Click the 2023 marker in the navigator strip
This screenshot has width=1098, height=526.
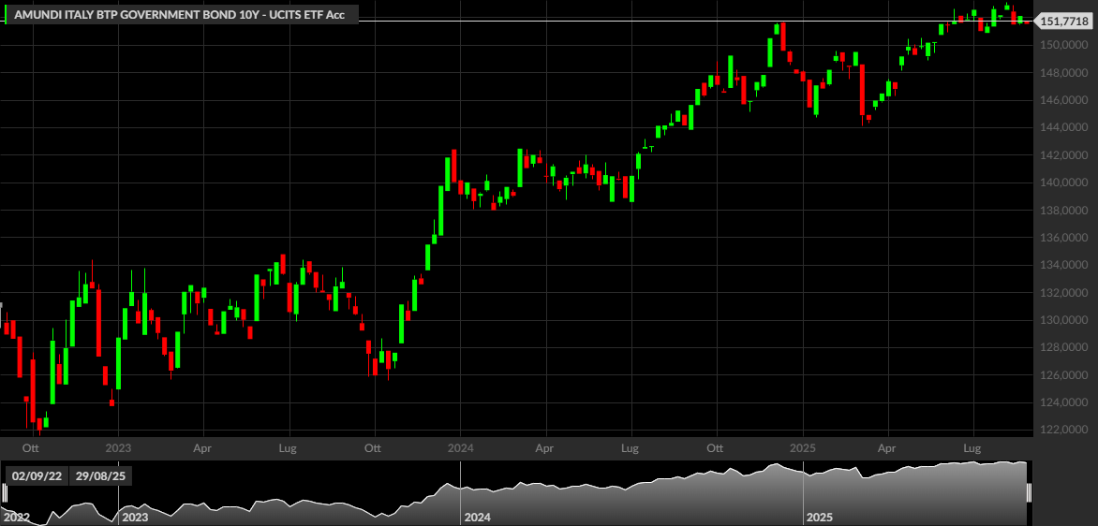tap(135, 519)
